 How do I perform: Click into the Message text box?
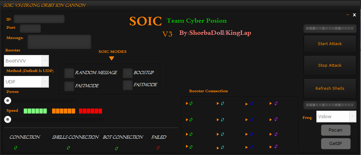(60, 42)
